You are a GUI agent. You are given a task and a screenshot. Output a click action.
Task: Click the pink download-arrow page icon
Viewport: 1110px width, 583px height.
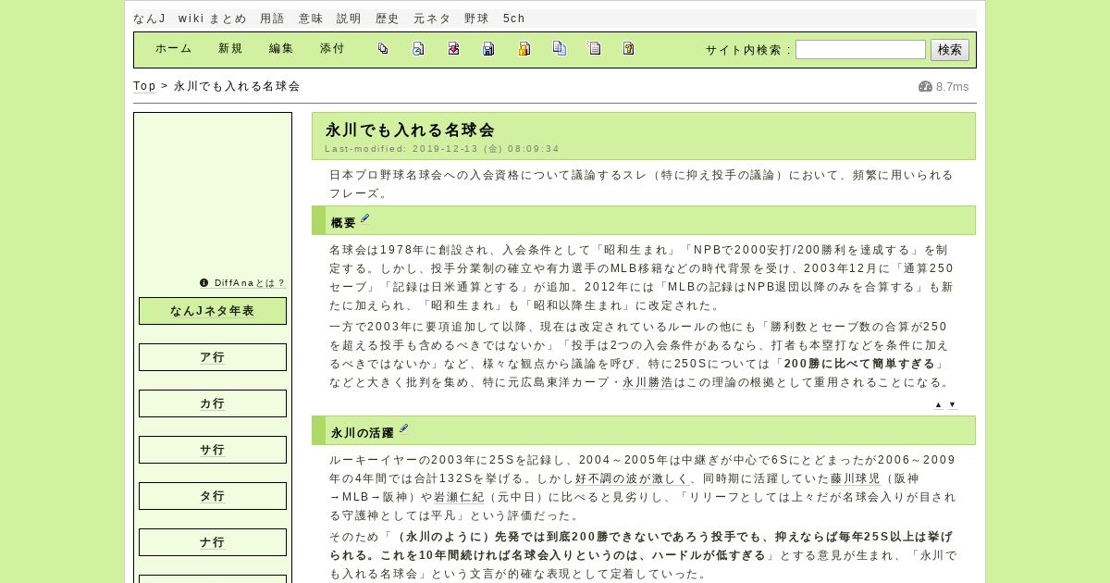tap(453, 49)
